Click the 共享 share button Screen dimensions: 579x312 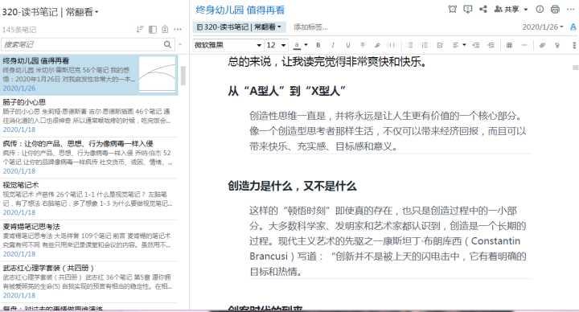[507, 9]
